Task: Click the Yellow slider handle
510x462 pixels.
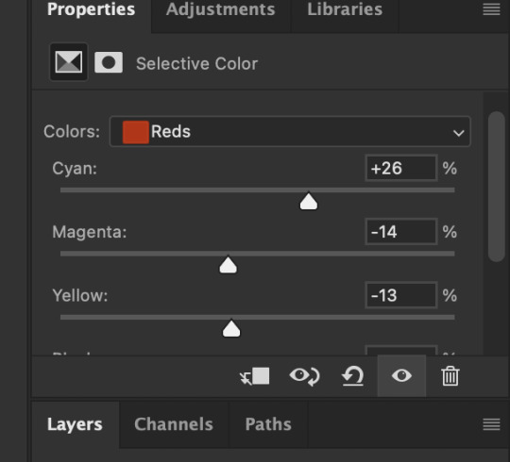Action: coord(231,329)
